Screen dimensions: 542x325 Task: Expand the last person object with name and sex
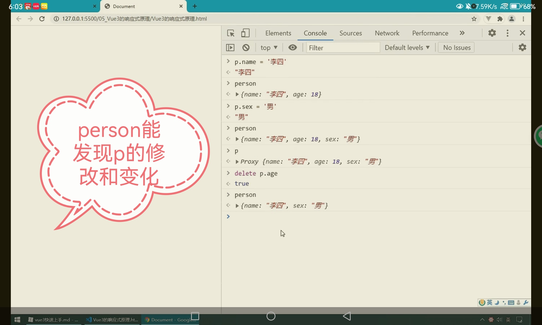pyautogui.click(x=237, y=206)
